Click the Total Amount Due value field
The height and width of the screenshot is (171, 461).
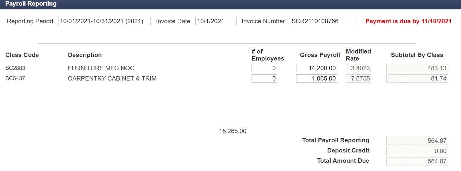click(417, 161)
